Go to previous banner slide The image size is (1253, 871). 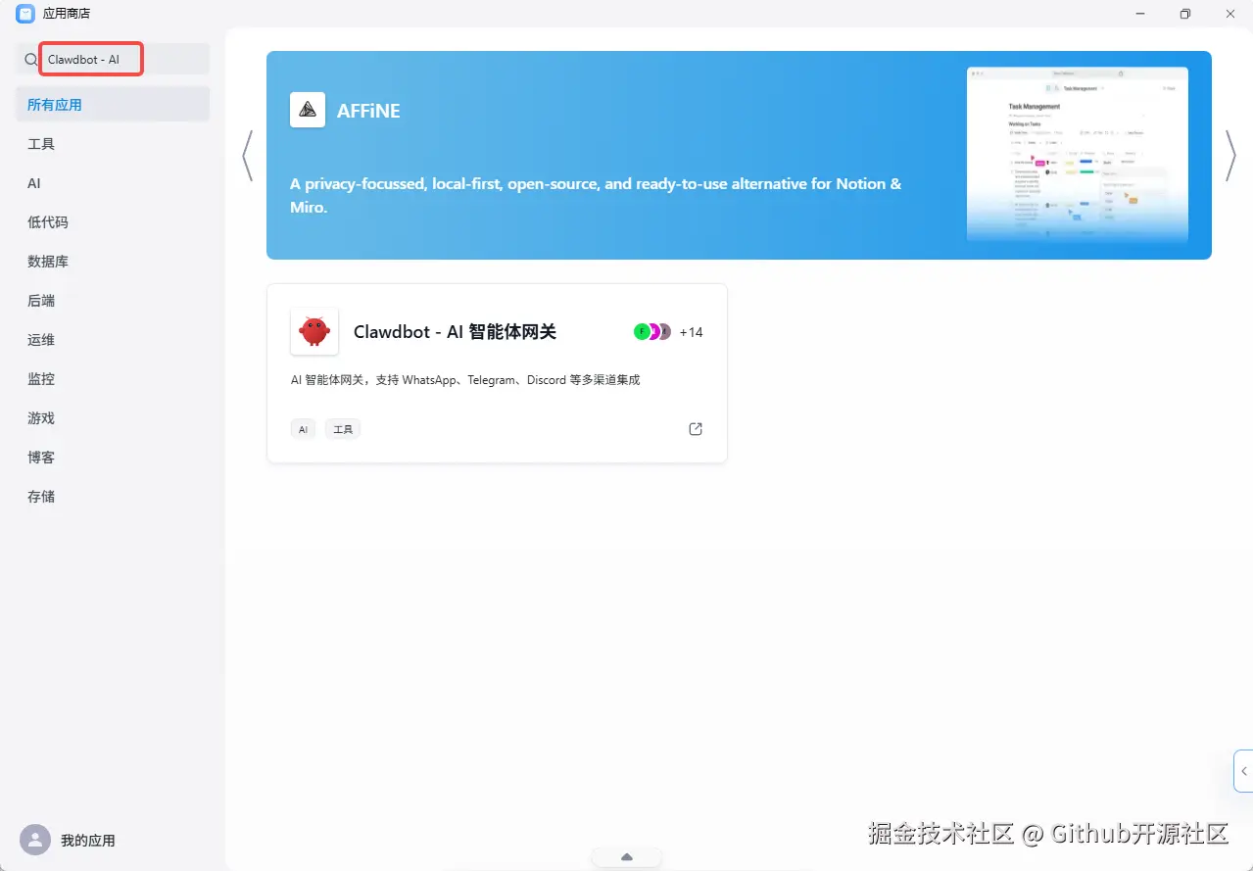click(x=247, y=156)
